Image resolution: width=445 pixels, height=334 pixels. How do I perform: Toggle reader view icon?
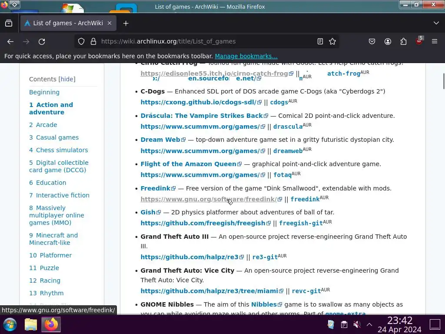320,41
